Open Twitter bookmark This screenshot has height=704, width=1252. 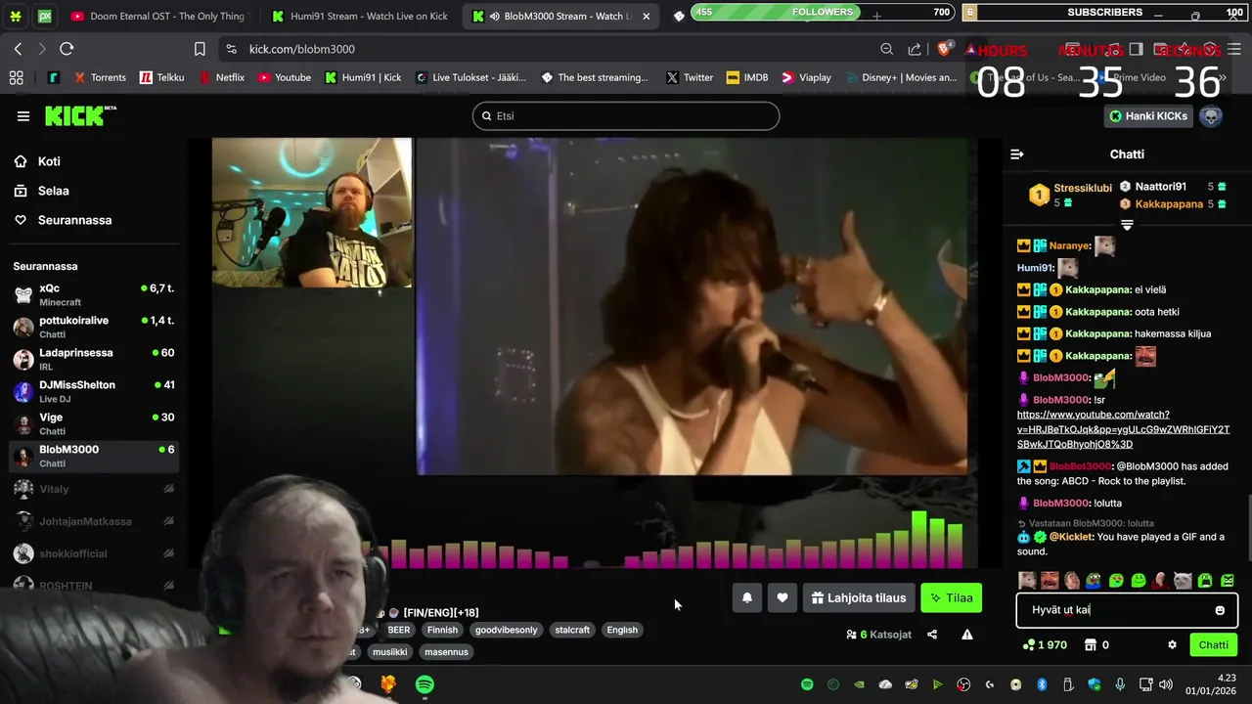coord(690,77)
